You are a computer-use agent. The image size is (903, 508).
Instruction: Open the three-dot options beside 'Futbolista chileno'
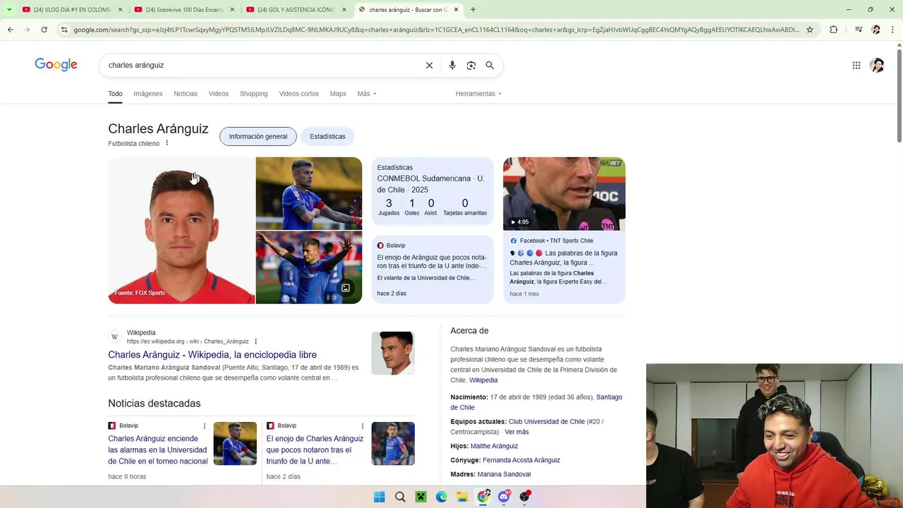click(x=166, y=143)
